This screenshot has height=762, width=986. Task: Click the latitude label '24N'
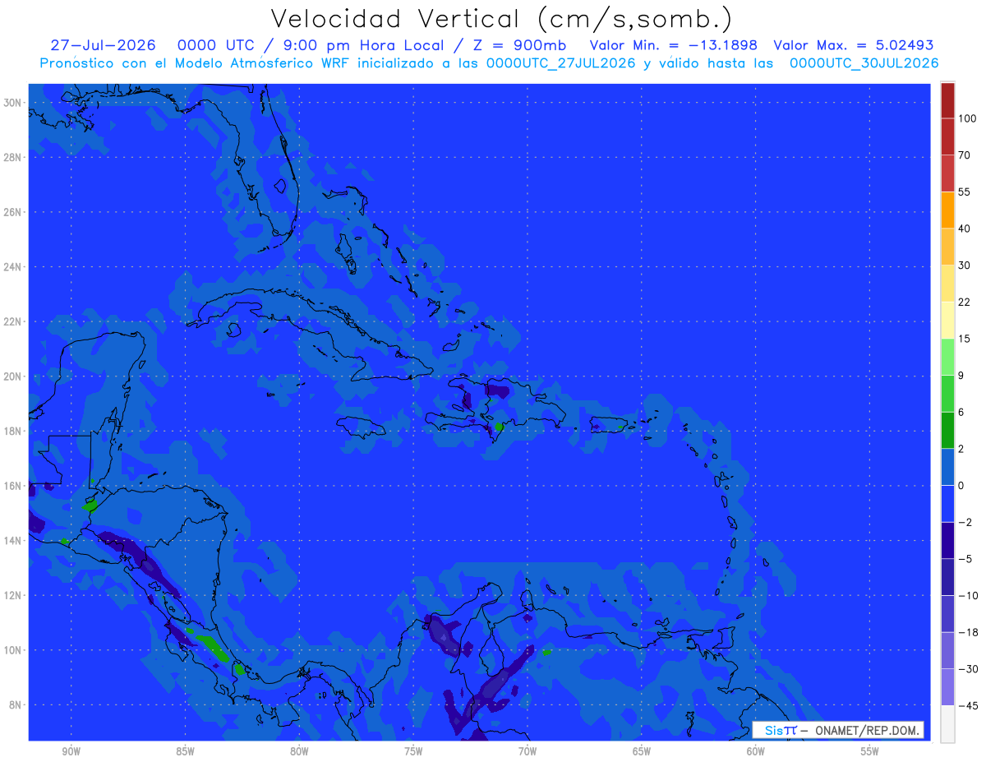coord(14,266)
